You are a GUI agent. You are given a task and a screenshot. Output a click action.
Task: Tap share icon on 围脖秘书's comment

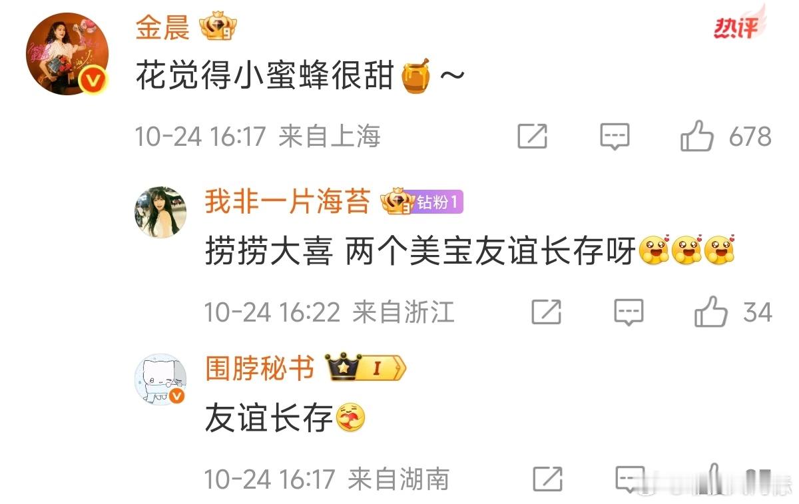point(547,479)
